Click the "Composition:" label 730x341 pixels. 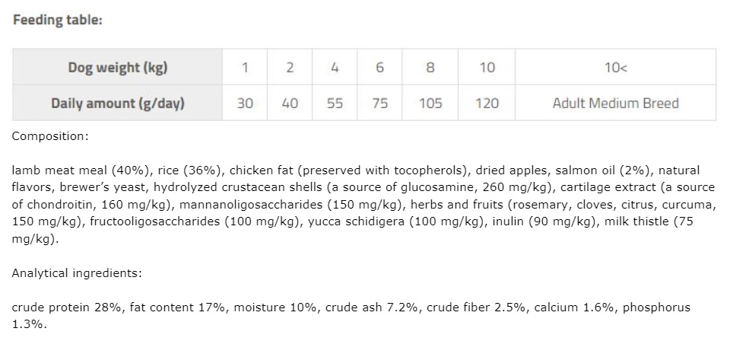[50, 137]
